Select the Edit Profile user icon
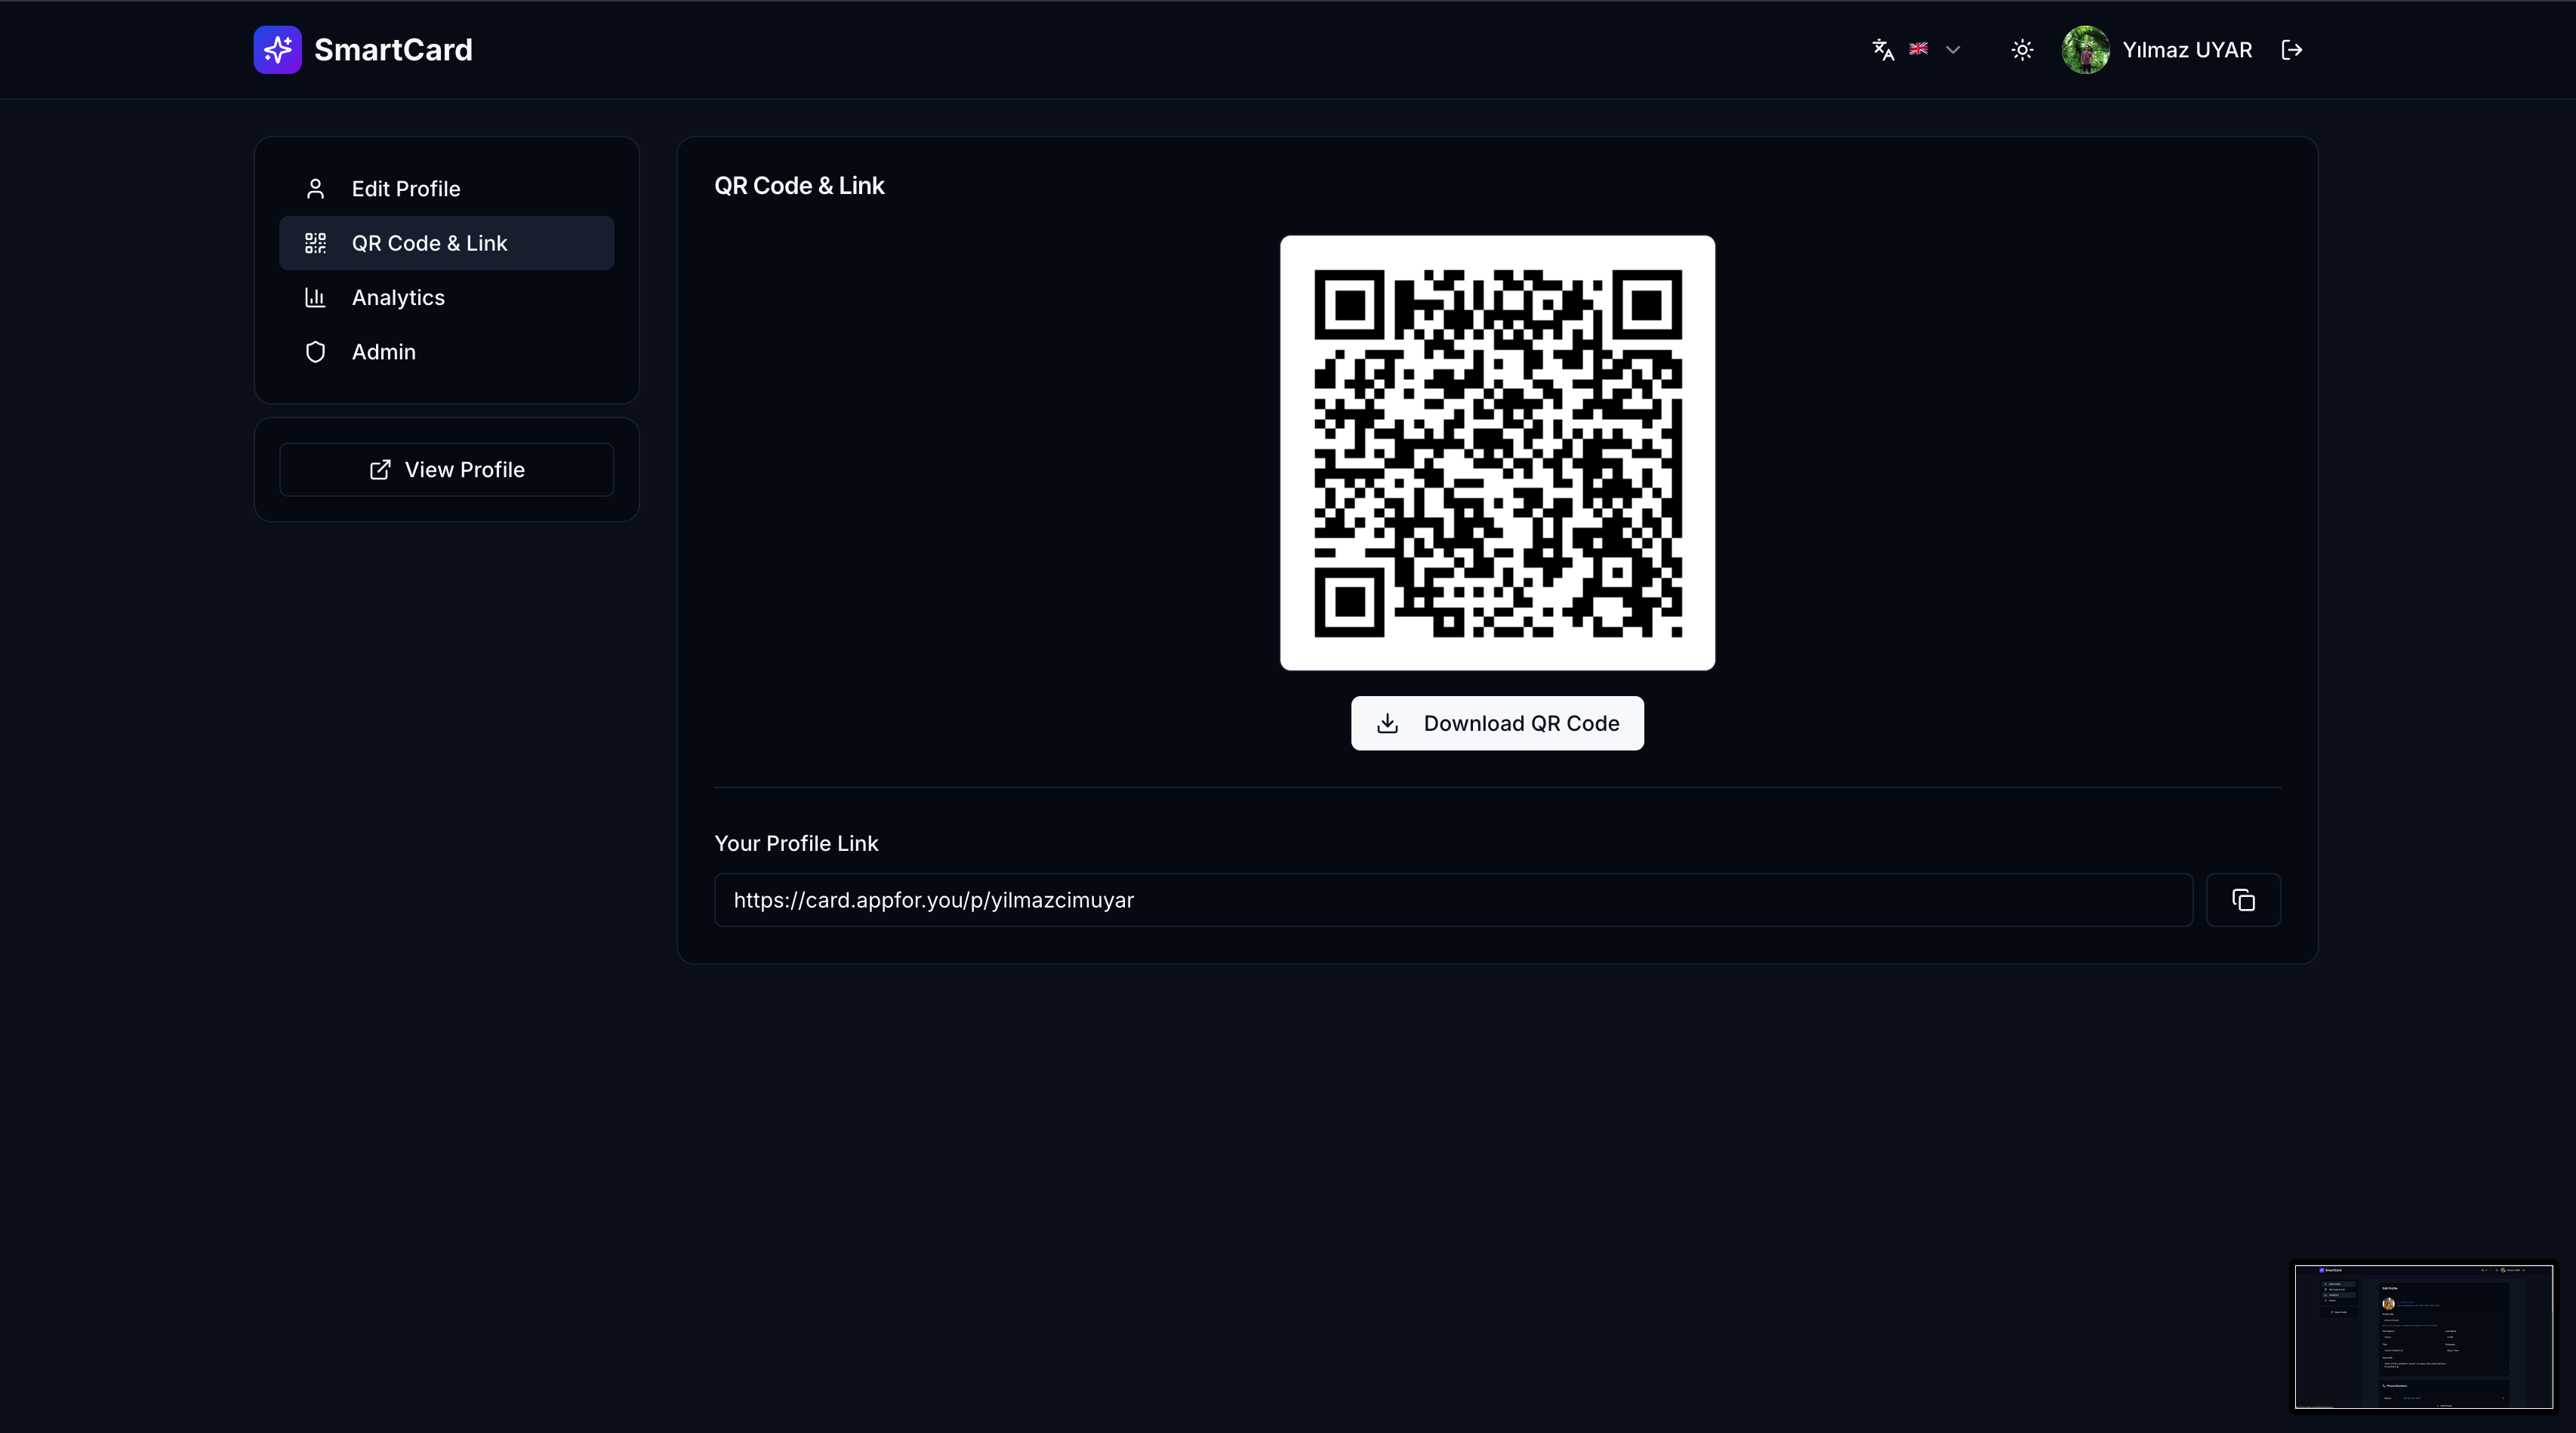The image size is (2576, 1433). 316,188
